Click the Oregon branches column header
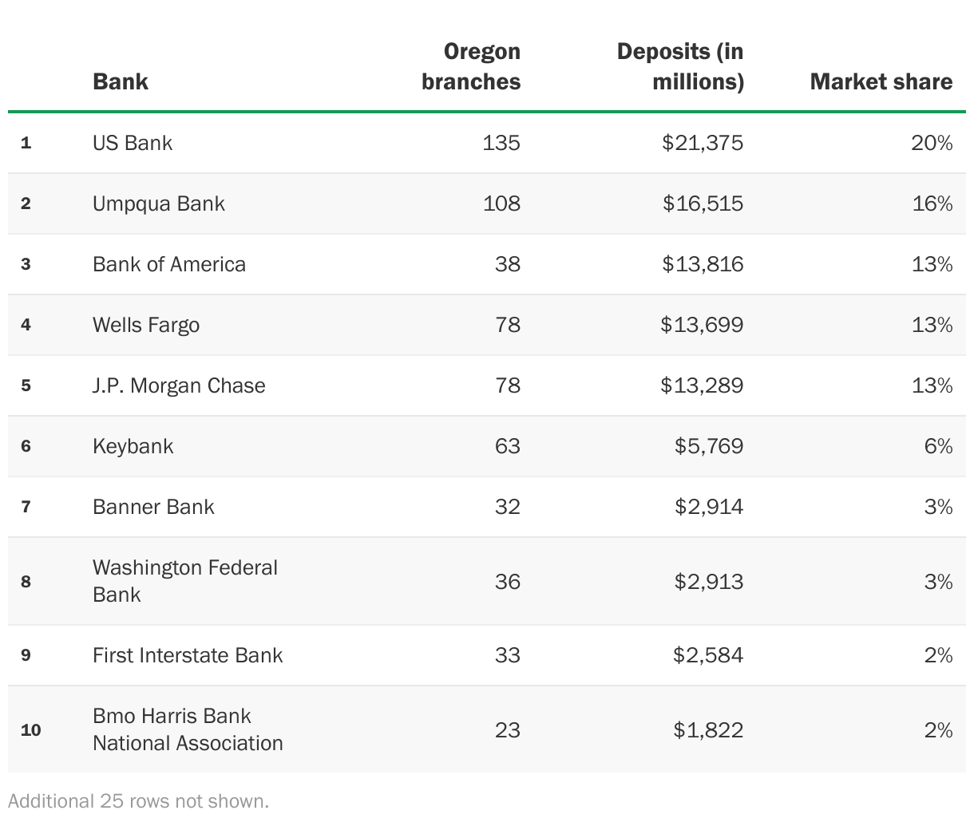 (x=471, y=67)
